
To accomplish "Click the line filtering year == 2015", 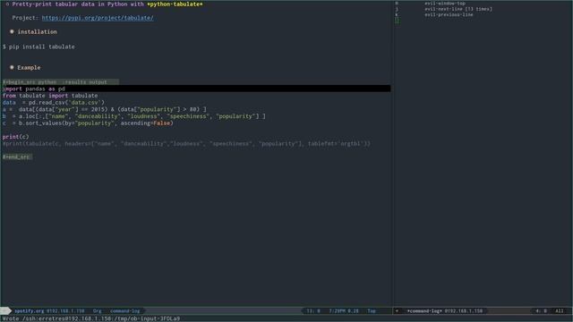I will (104, 109).
